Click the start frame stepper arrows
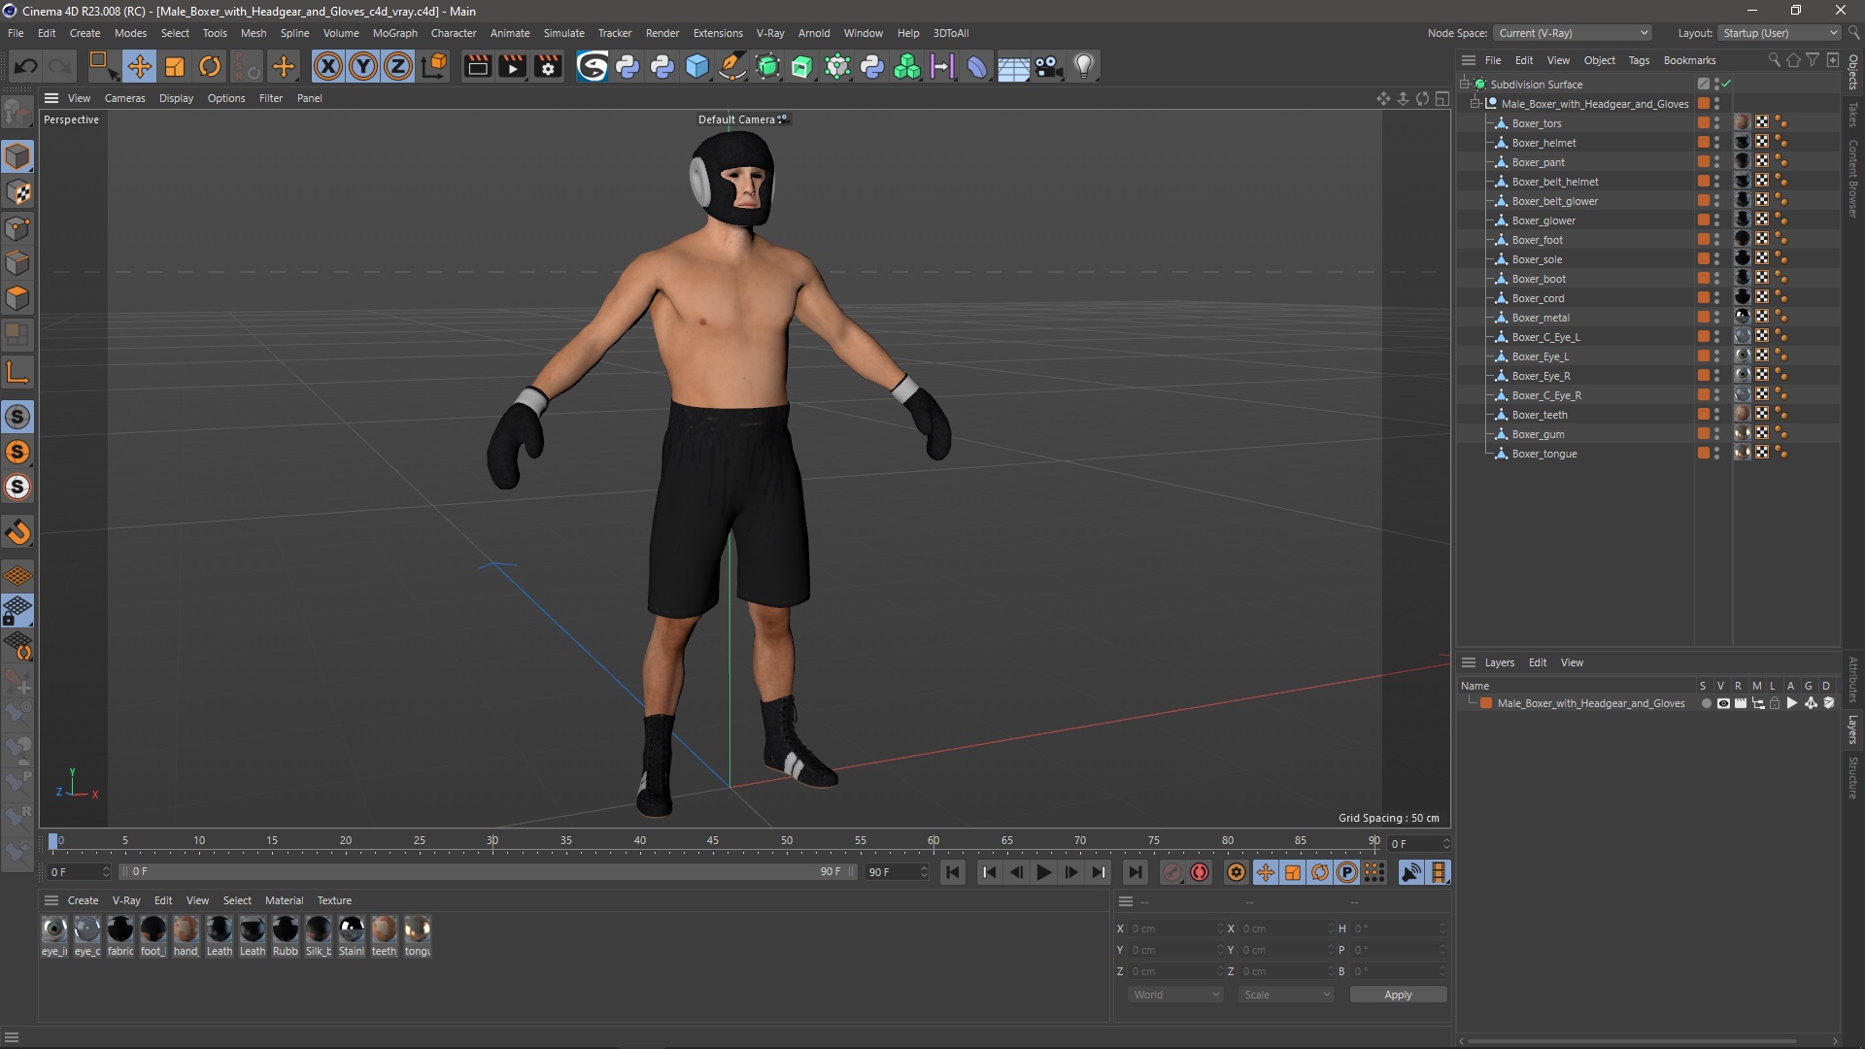 [x=106, y=872]
